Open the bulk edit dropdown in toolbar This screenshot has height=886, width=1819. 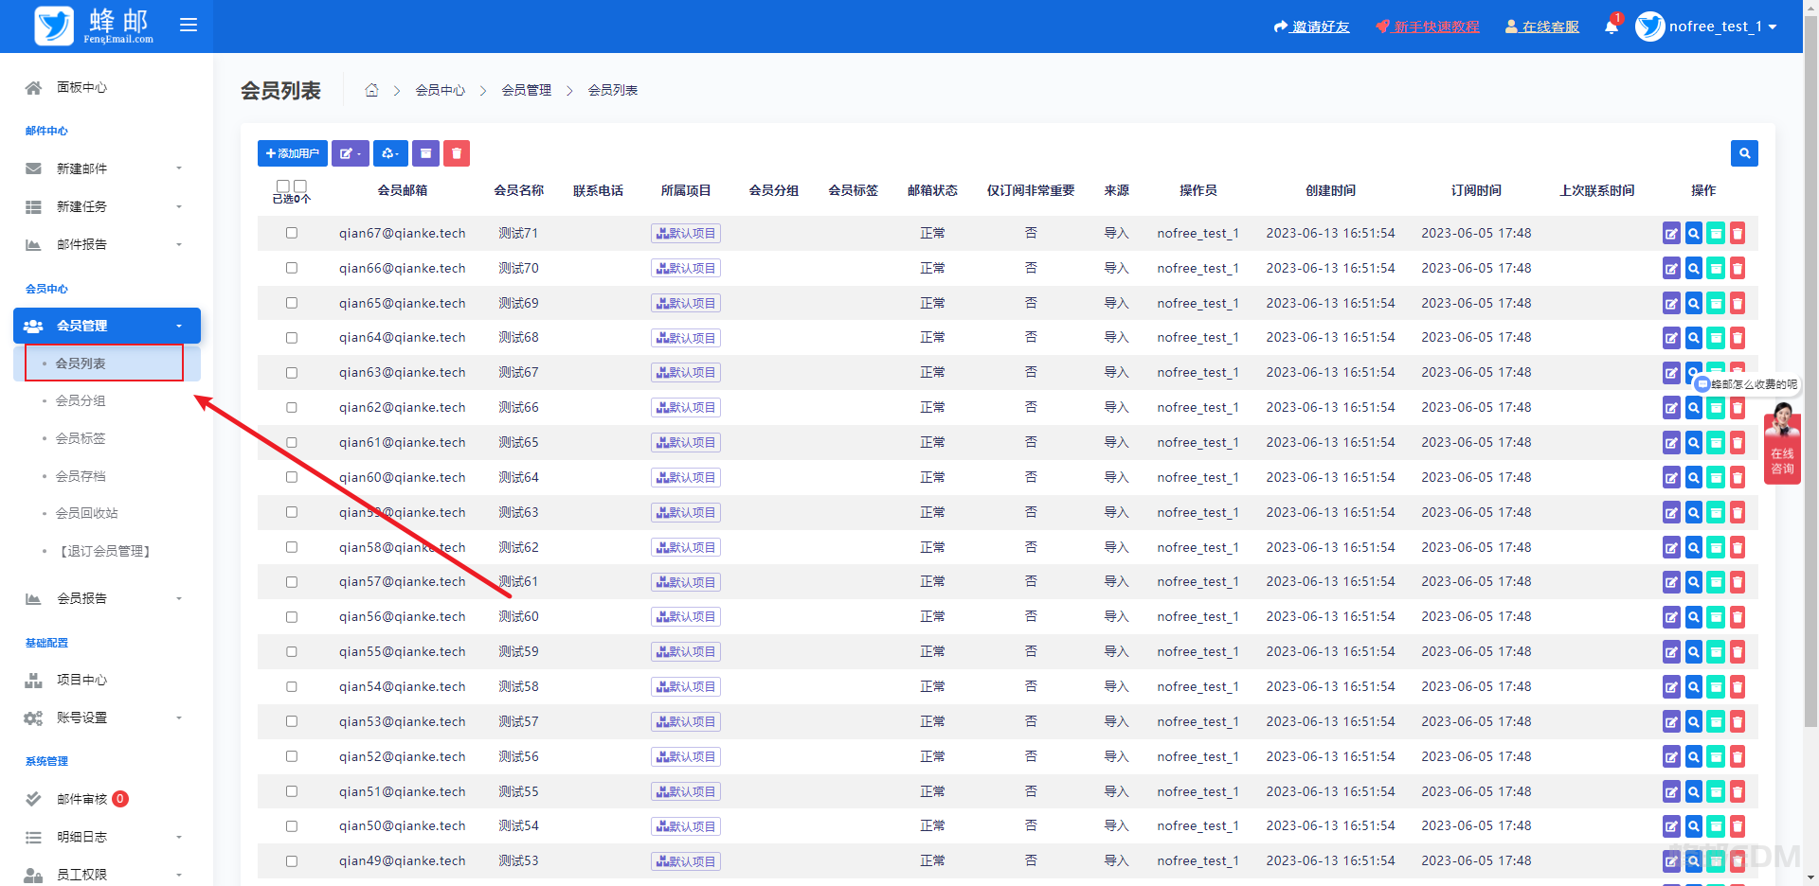[x=351, y=153]
